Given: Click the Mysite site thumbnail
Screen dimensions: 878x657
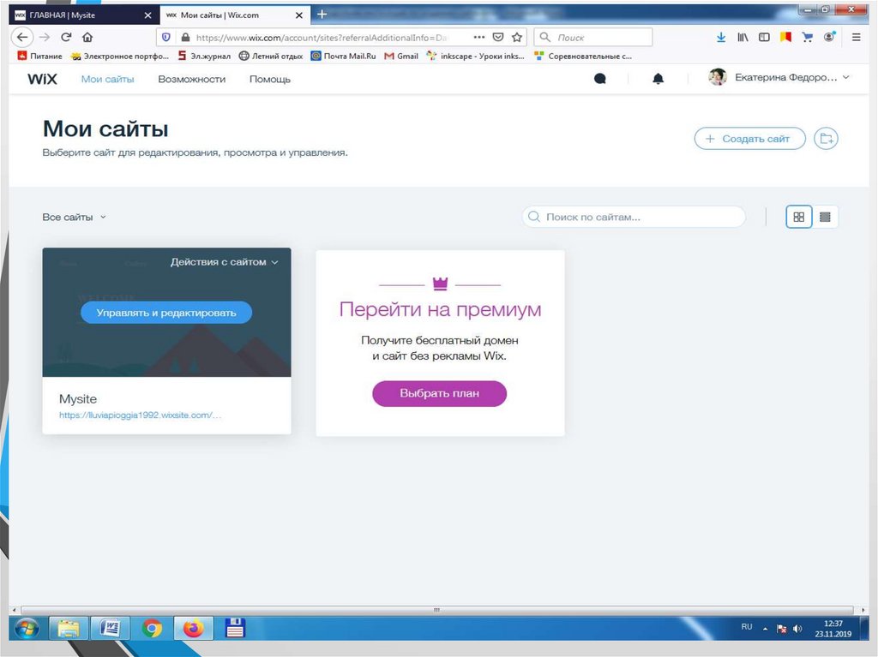Looking at the screenshot, I should click(166, 313).
